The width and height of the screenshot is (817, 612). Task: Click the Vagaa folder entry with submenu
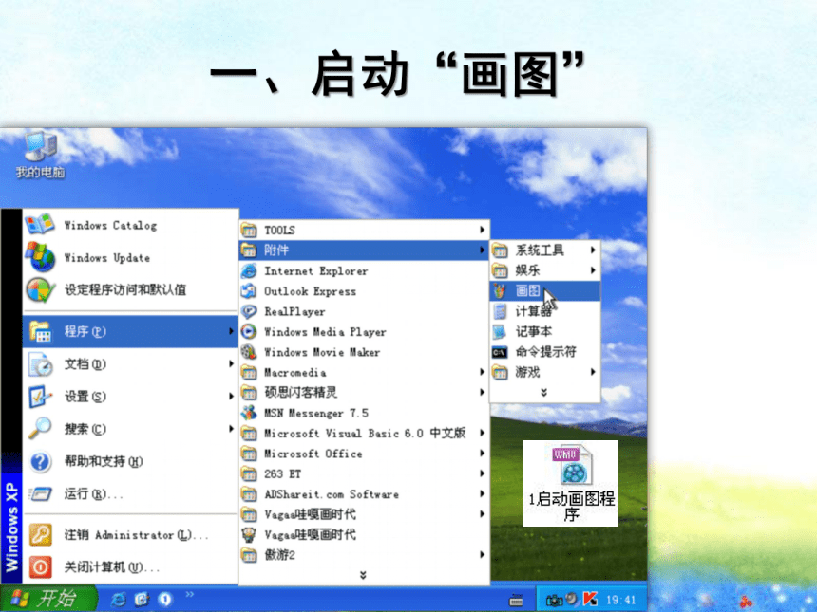click(364, 514)
